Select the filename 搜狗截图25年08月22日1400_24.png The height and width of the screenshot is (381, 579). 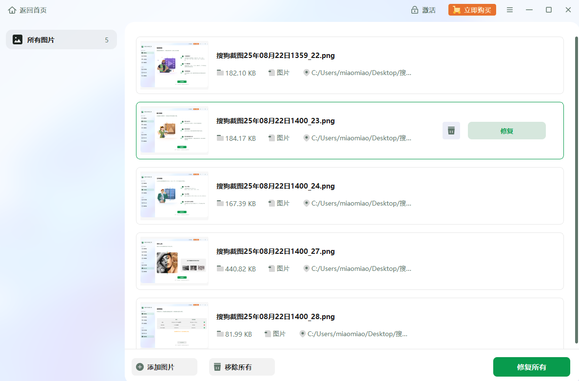[x=275, y=186]
